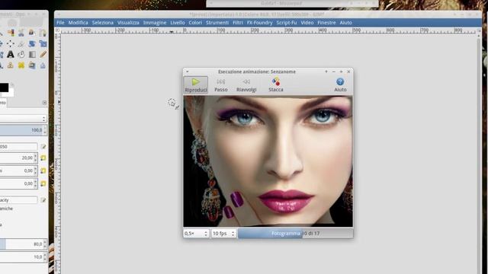Select the Foreground Select tool
Viewport: 488px width, 274px height.
pyautogui.click(x=32, y=33)
